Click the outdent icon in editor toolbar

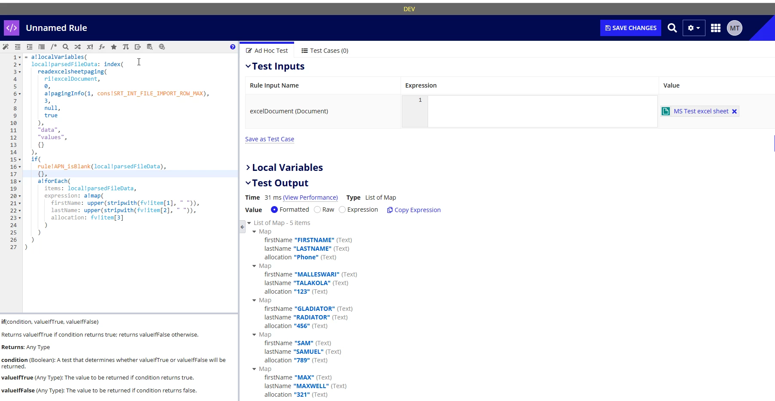click(18, 47)
